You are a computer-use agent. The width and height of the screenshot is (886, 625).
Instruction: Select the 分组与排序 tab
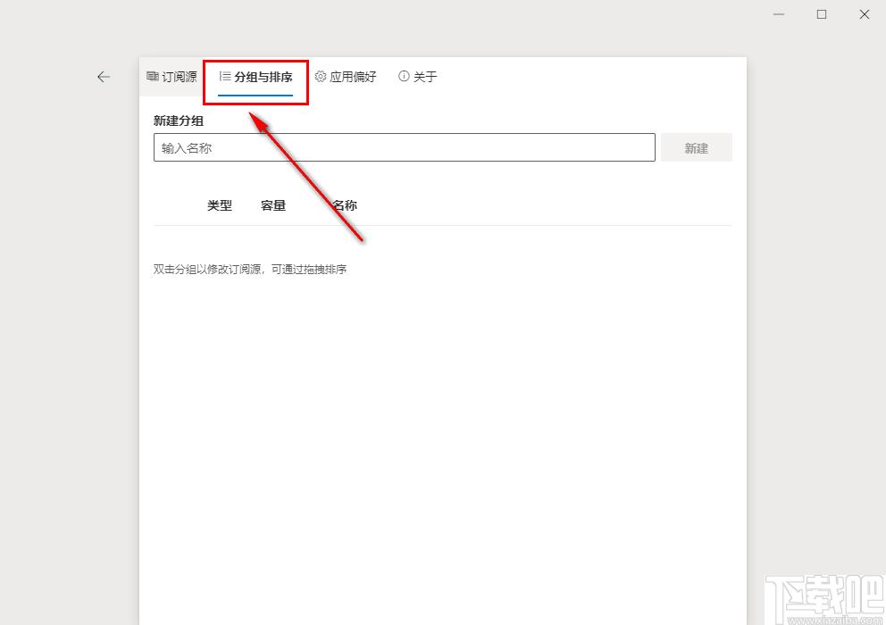pos(255,77)
